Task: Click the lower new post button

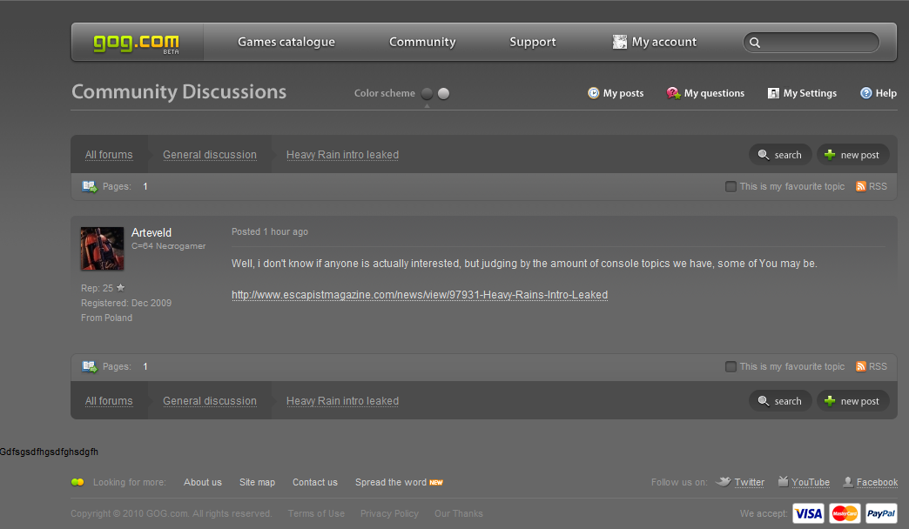Action: point(852,401)
